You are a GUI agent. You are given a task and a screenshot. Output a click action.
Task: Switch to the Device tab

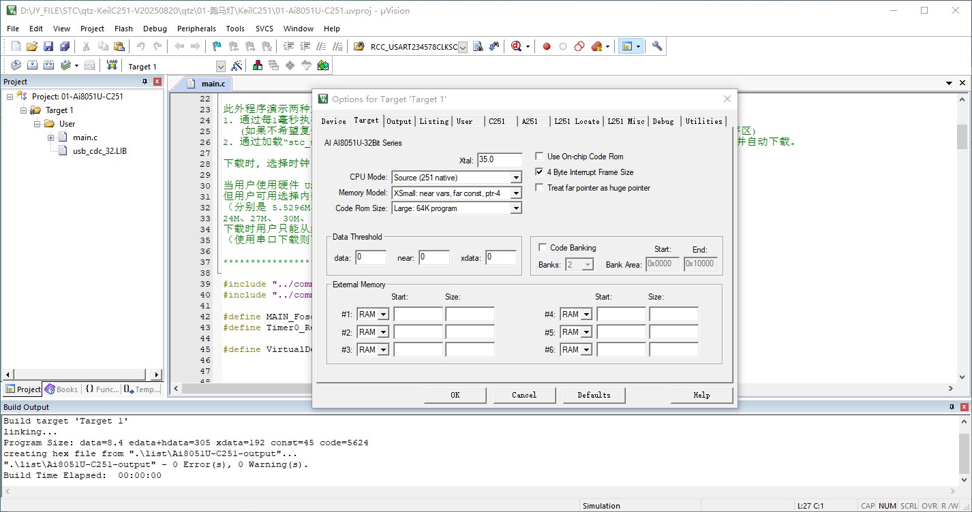click(333, 121)
